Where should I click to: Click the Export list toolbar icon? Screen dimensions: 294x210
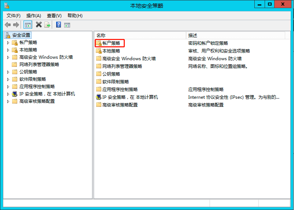tap(47, 25)
